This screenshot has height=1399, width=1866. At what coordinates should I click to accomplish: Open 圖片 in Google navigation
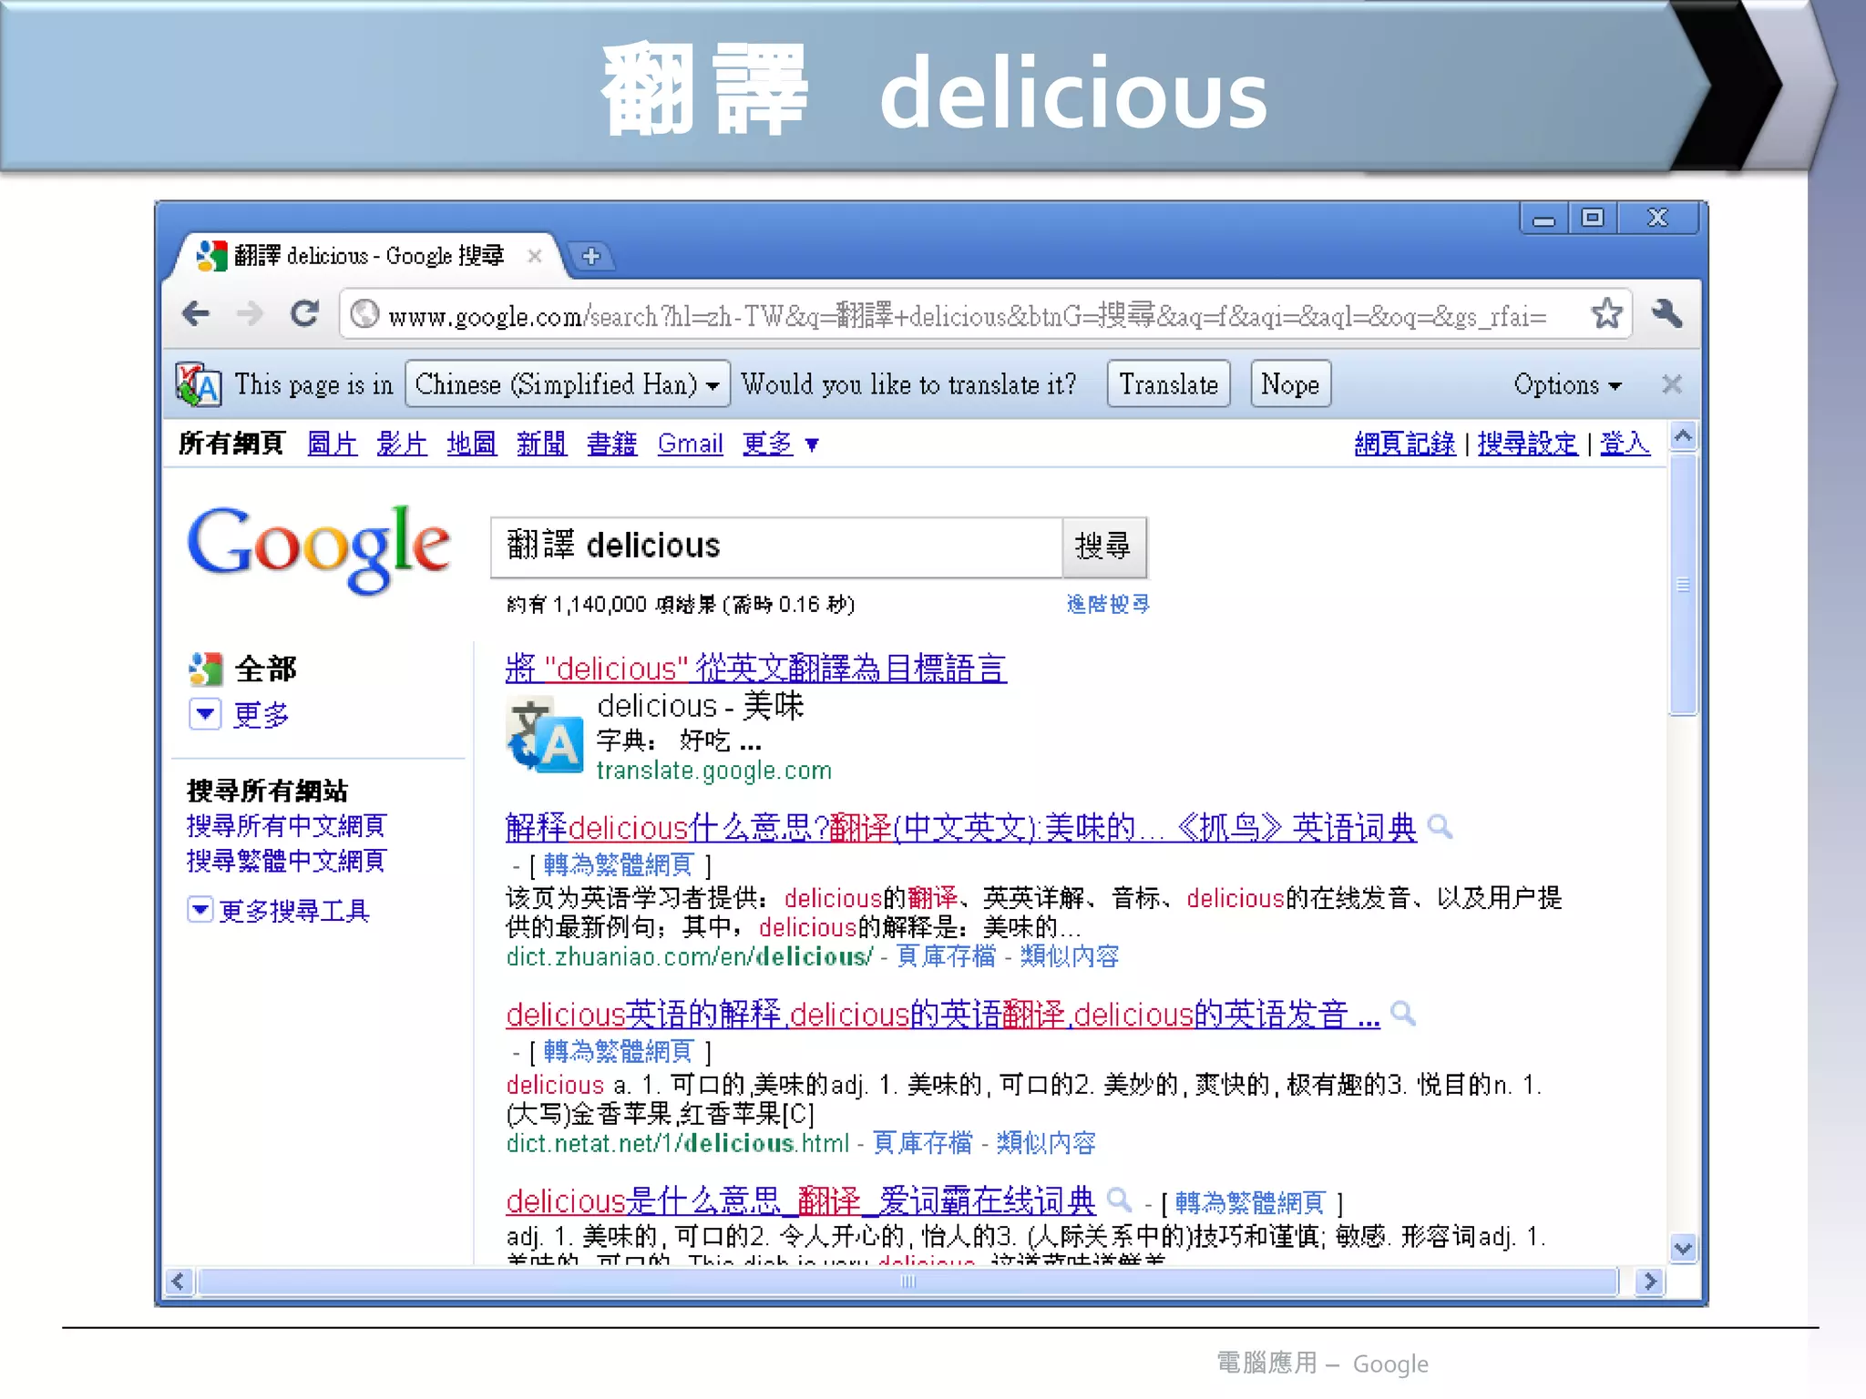point(332,444)
